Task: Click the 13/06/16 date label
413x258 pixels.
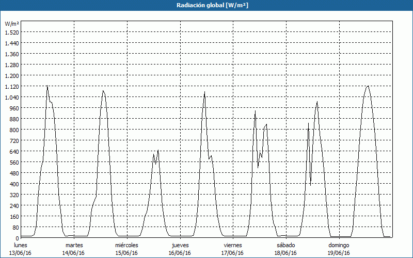Action: pyautogui.click(x=21, y=253)
